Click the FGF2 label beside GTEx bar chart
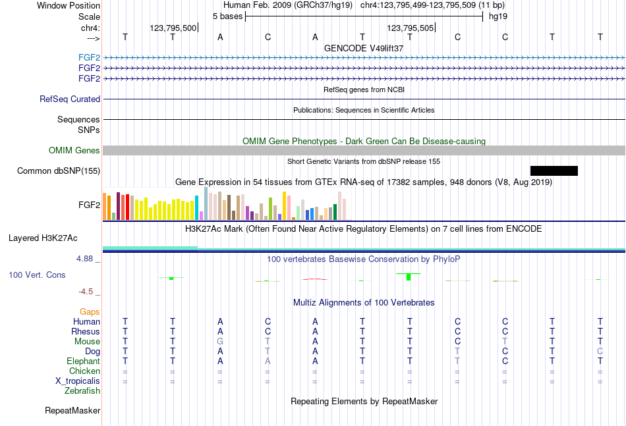626x426 pixels. (89, 205)
